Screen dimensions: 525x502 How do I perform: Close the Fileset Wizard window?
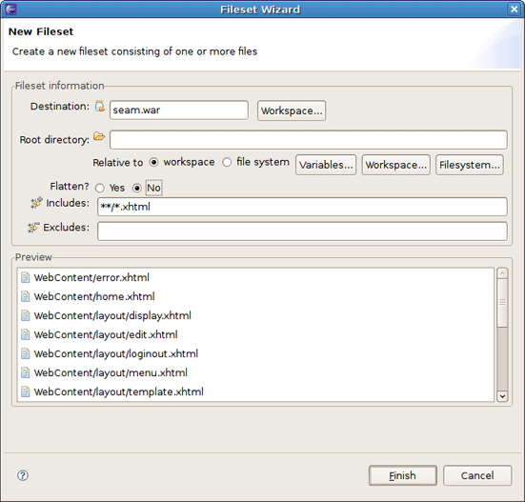coord(514,9)
